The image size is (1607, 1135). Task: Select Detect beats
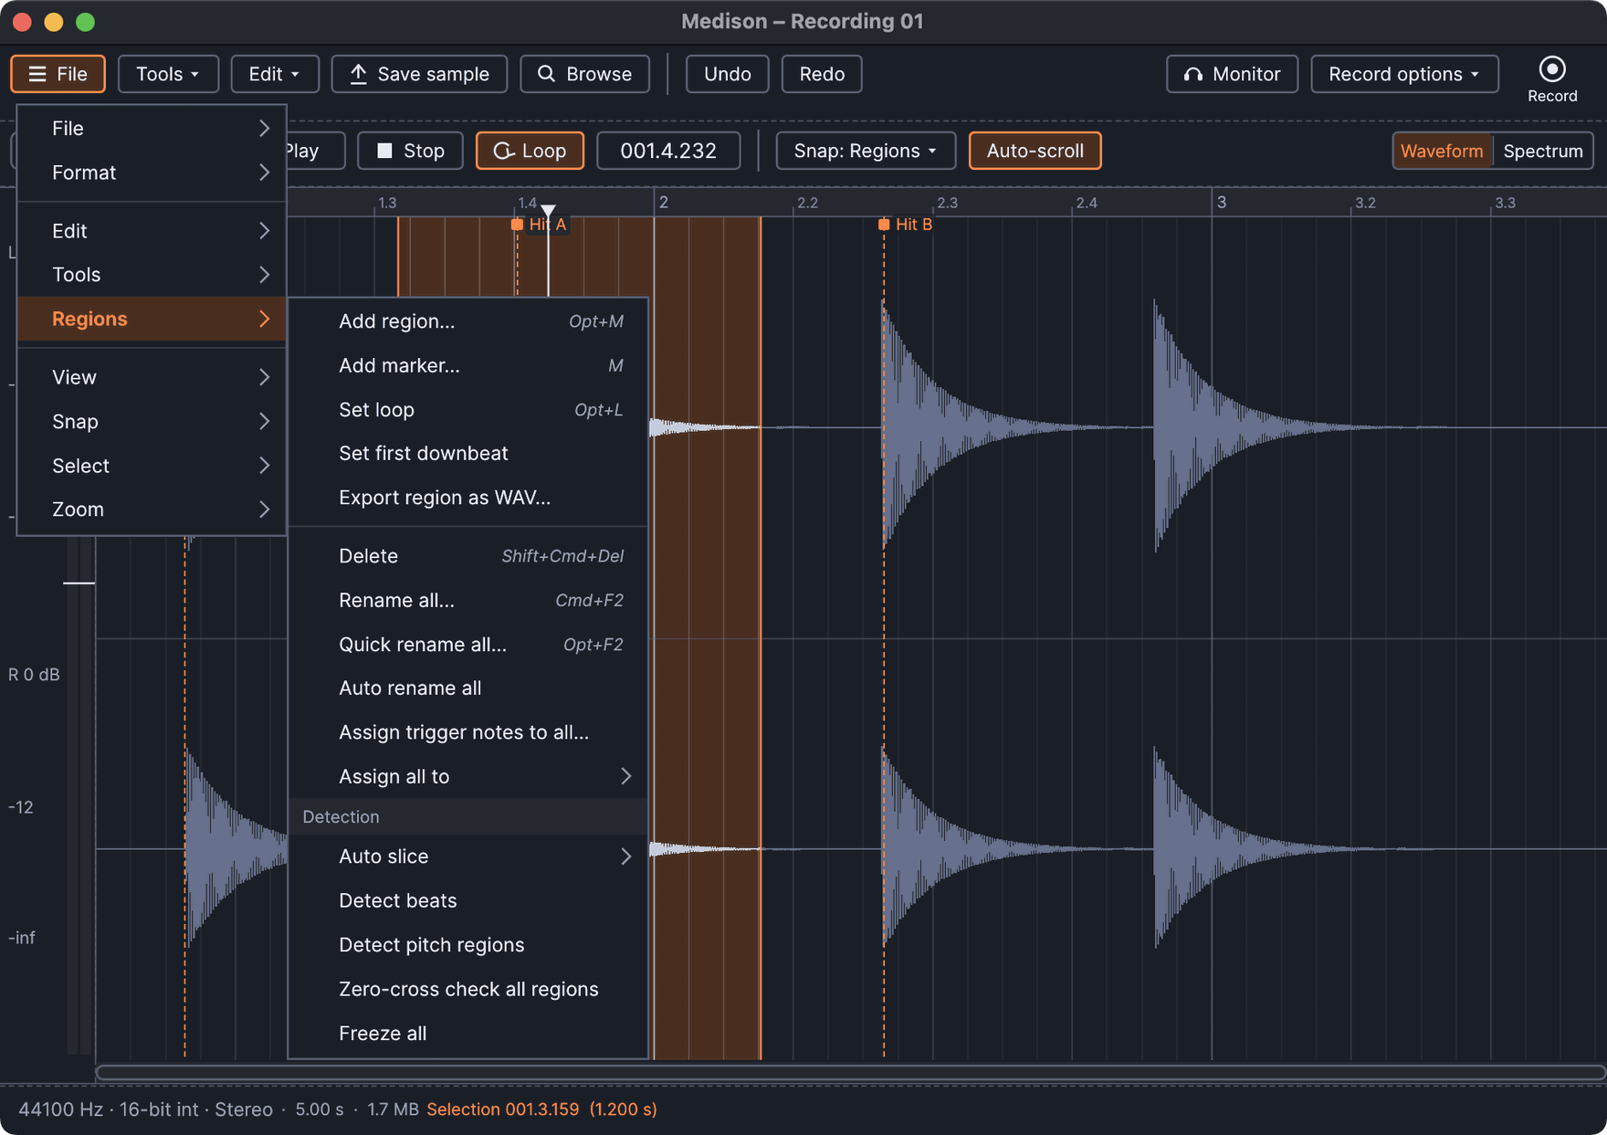tap(467, 900)
